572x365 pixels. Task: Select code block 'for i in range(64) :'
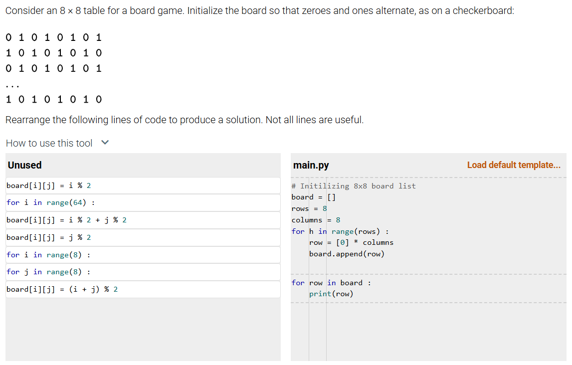pos(143,203)
